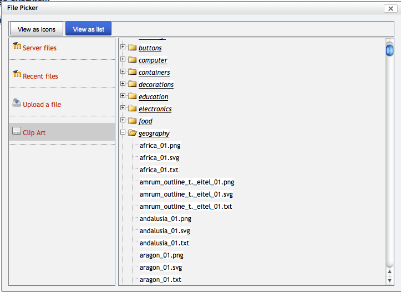Open the electronics folder link
Screen dimensions: 401x293
tap(155, 109)
